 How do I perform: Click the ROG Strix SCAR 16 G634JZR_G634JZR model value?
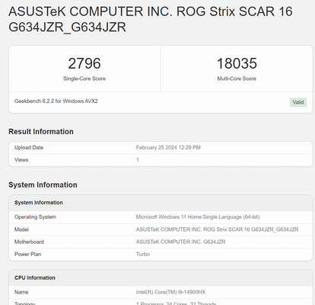coord(217,230)
